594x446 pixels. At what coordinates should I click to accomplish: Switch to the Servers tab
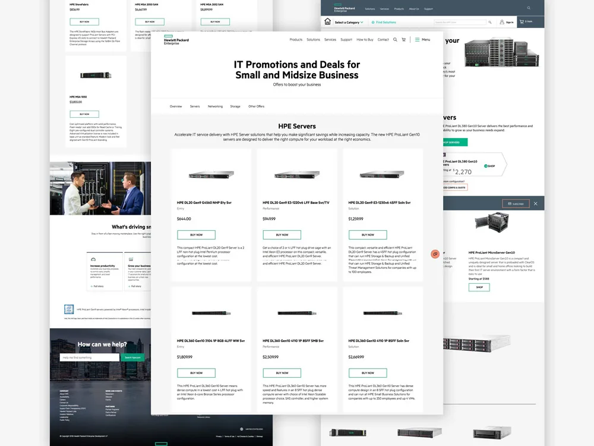195,106
